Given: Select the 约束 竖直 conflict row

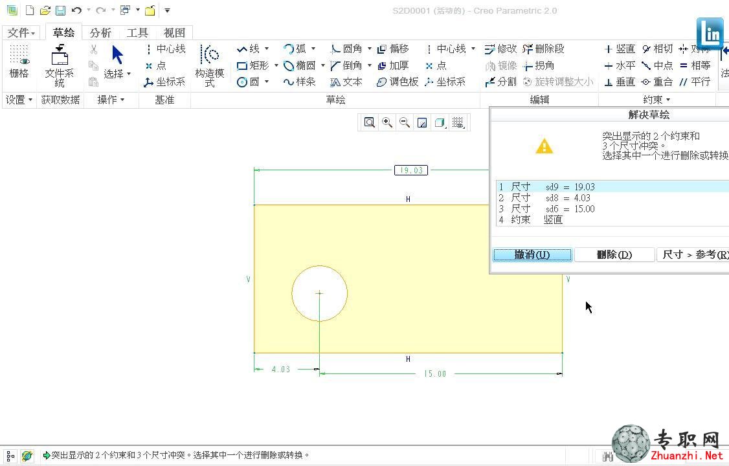Looking at the screenshot, I should pos(612,220).
